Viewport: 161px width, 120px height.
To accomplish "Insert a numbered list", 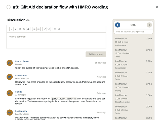I will [x=38, y=29].
